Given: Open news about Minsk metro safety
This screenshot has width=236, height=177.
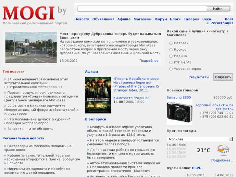Looking at the screenshot, I should click(121, 154).
